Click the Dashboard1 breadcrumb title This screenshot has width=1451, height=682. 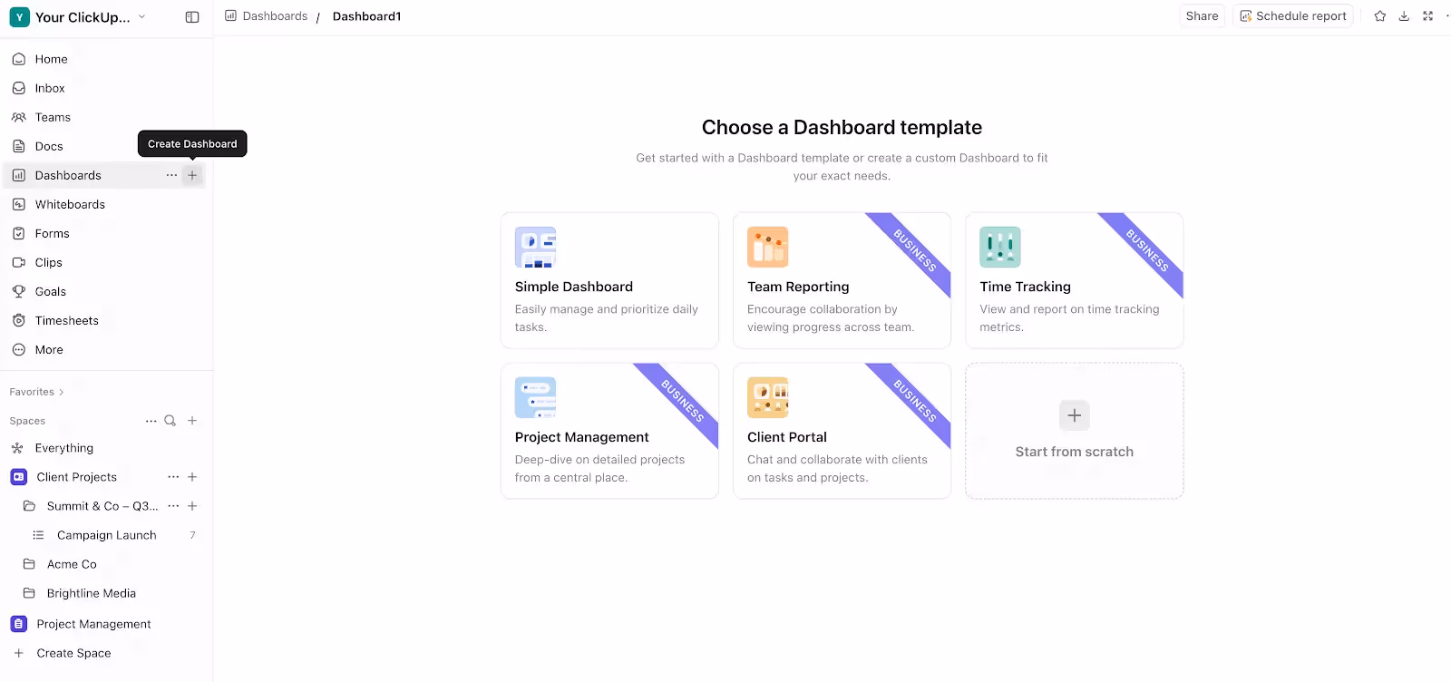coord(366,16)
